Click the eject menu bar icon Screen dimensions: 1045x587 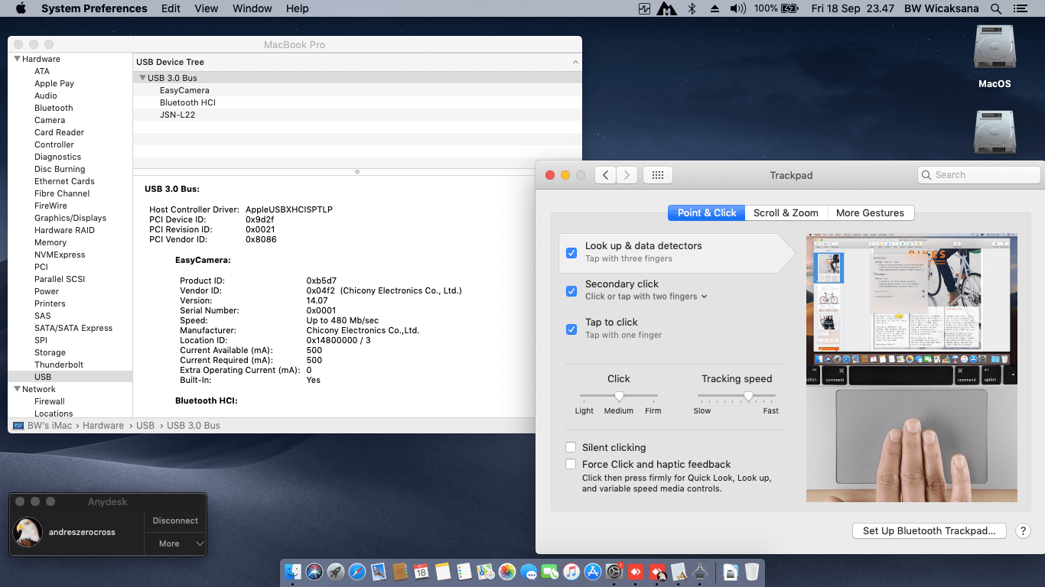pos(715,8)
